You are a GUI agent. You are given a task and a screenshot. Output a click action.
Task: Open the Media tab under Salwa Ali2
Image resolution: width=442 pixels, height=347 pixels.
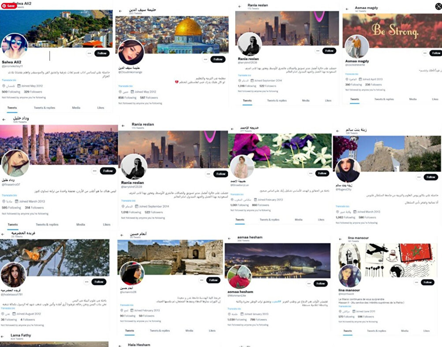point(76,108)
